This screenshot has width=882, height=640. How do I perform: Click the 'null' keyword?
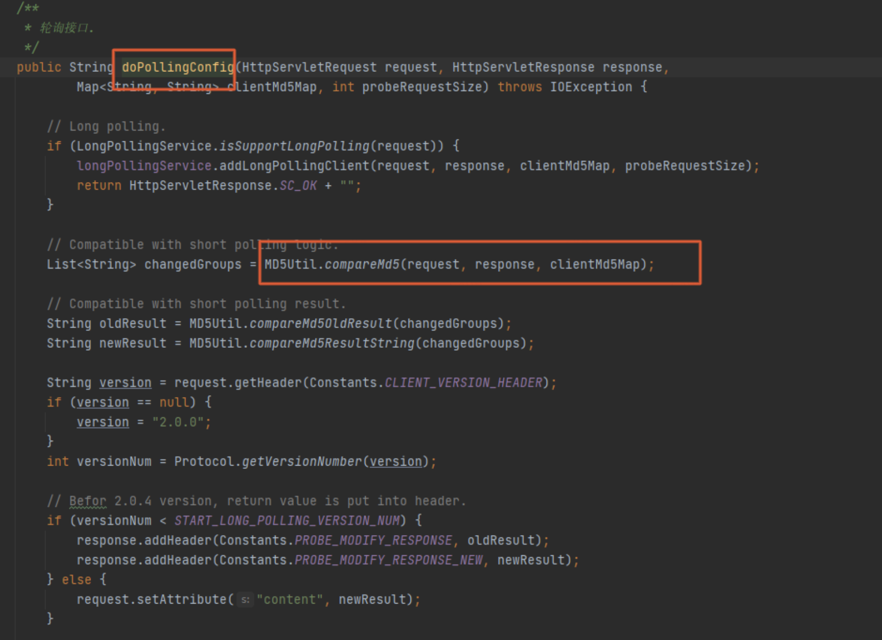174,402
